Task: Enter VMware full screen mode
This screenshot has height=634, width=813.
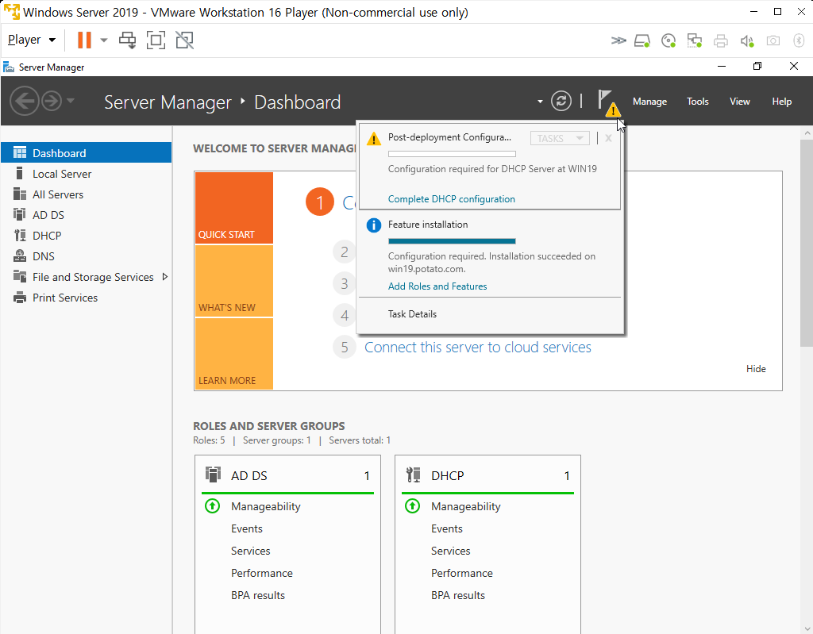Action: pyautogui.click(x=156, y=40)
